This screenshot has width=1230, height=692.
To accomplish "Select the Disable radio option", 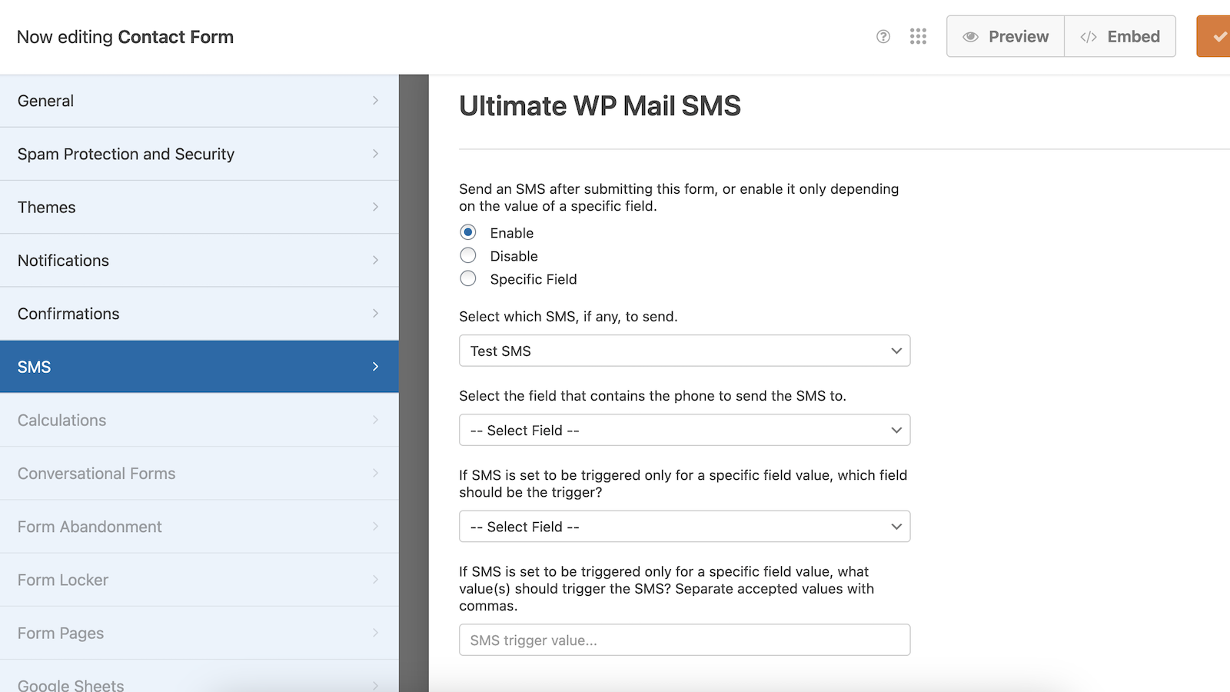I will tap(468, 255).
